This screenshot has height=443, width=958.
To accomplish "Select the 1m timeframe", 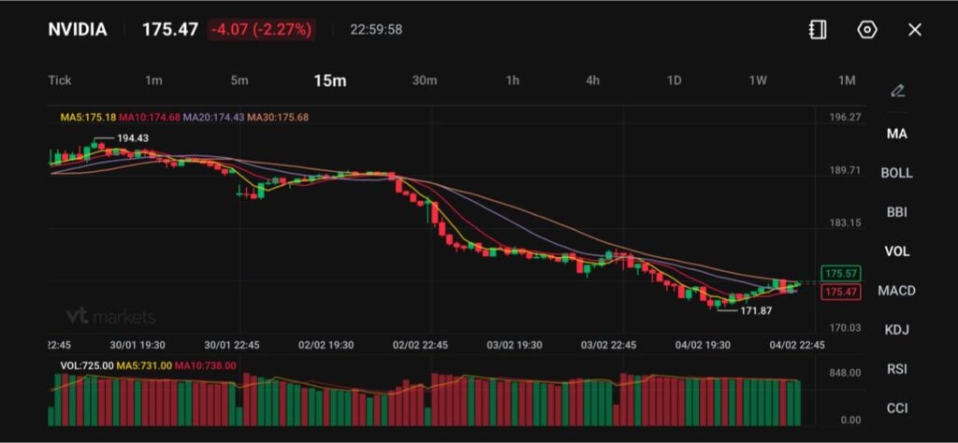I will point(153,80).
